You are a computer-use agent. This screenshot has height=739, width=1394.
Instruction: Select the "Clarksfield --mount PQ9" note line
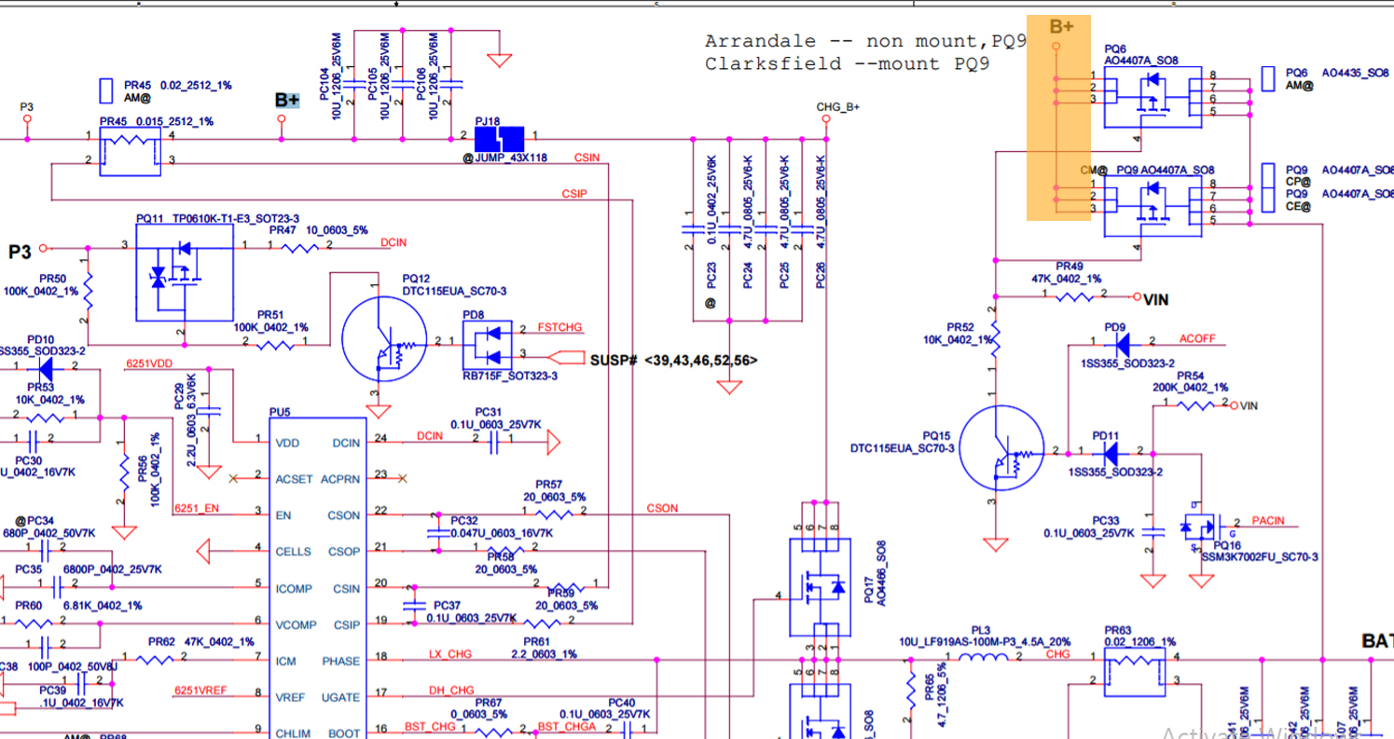(847, 64)
